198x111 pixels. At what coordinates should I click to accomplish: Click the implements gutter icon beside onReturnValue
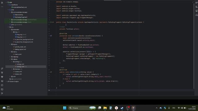(x=51, y=72)
